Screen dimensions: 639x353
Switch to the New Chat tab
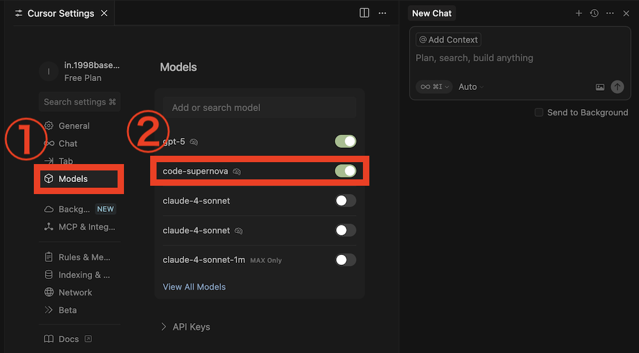431,13
